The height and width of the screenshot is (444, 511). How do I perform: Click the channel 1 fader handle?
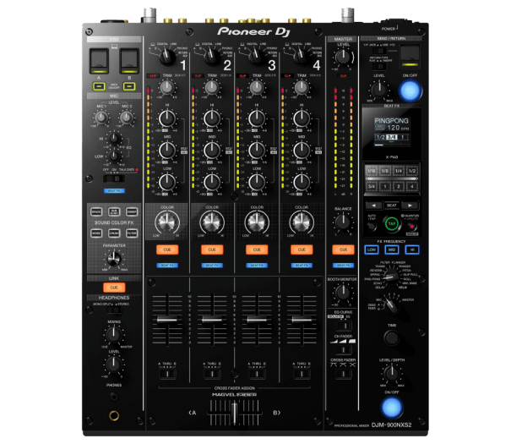(167, 320)
